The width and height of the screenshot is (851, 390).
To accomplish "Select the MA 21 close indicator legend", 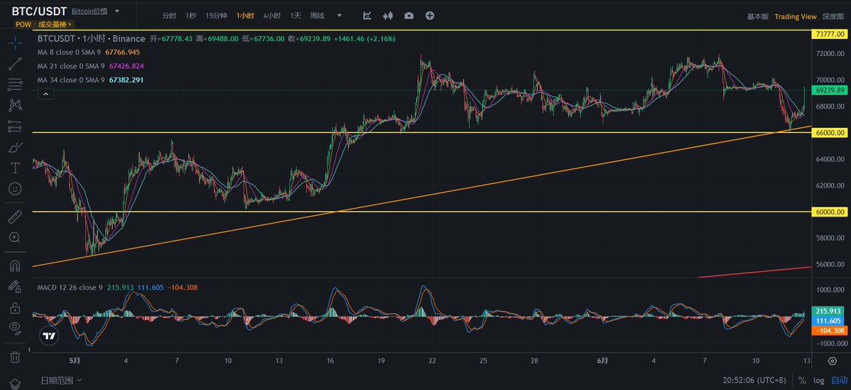I will [90, 67].
